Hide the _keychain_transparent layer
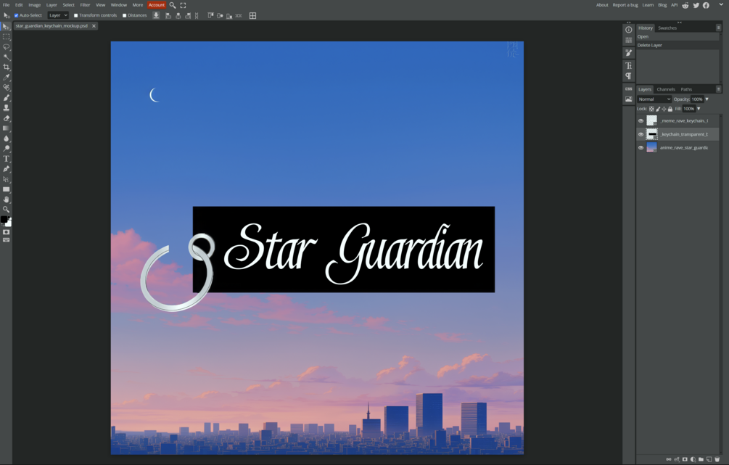 (641, 134)
